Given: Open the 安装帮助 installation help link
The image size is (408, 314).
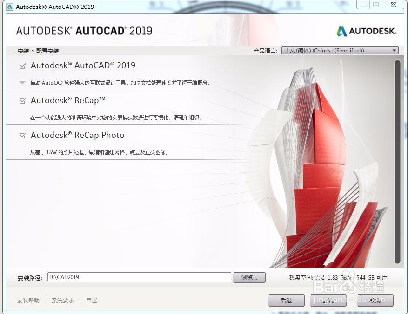Looking at the screenshot, I should [x=28, y=301].
